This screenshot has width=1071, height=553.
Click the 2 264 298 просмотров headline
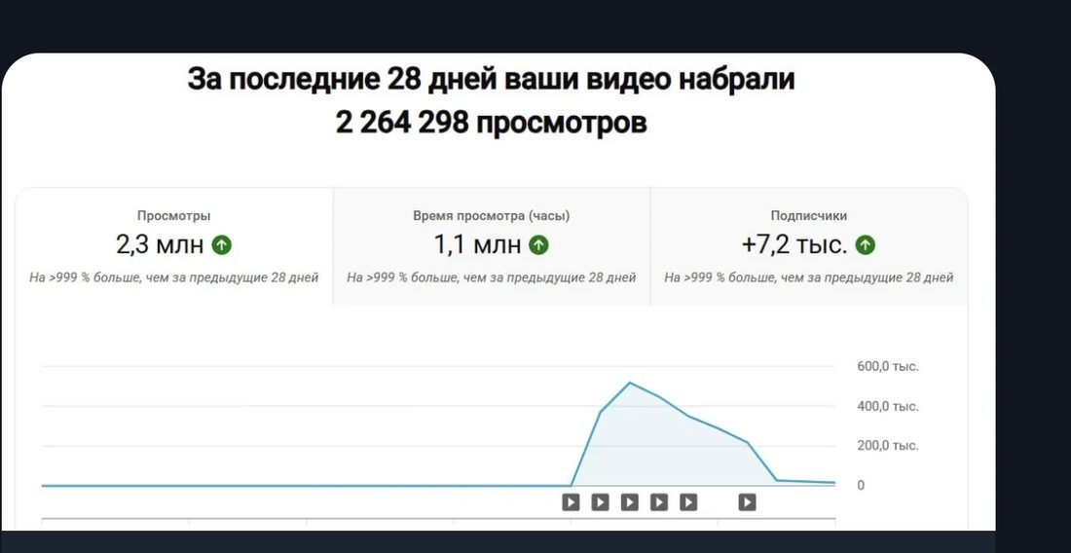pyautogui.click(x=491, y=124)
